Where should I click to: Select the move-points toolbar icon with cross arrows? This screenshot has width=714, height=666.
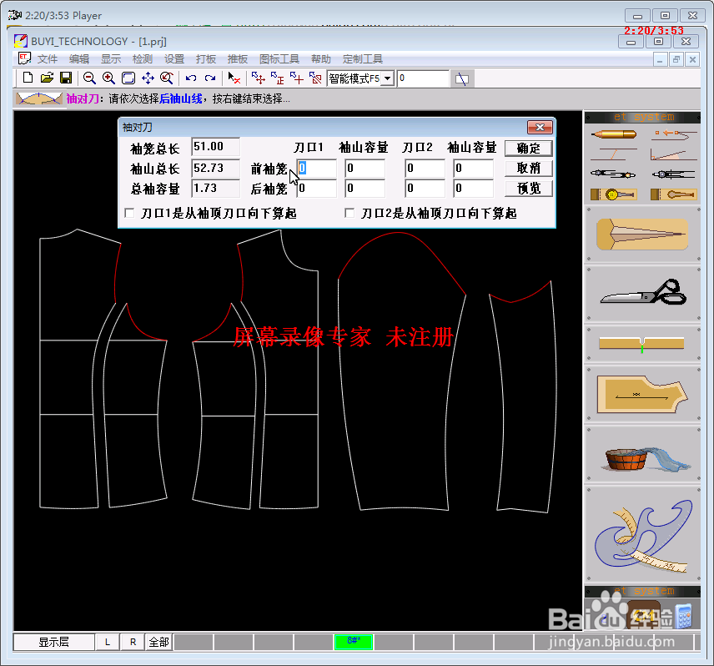[259, 78]
